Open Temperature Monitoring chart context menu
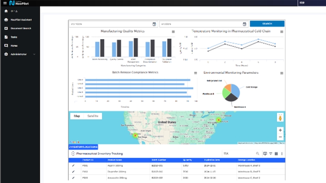The image size is (326, 183). click(x=282, y=32)
